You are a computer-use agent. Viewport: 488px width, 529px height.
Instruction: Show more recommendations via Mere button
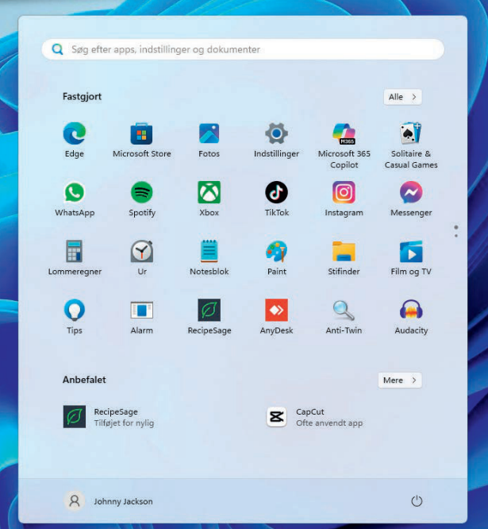coord(399,380)
